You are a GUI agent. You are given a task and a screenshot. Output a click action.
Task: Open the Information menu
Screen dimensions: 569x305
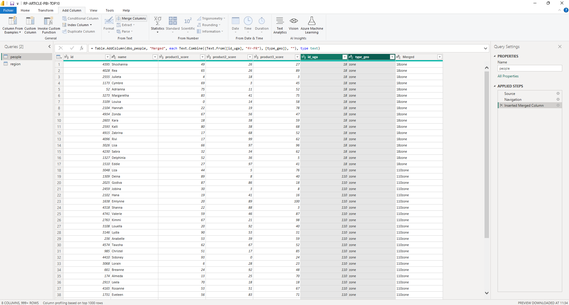(x=210, y=31)
